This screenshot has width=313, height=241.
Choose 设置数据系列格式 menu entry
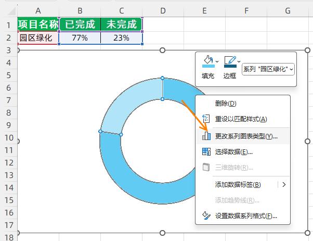coord(246,216)
